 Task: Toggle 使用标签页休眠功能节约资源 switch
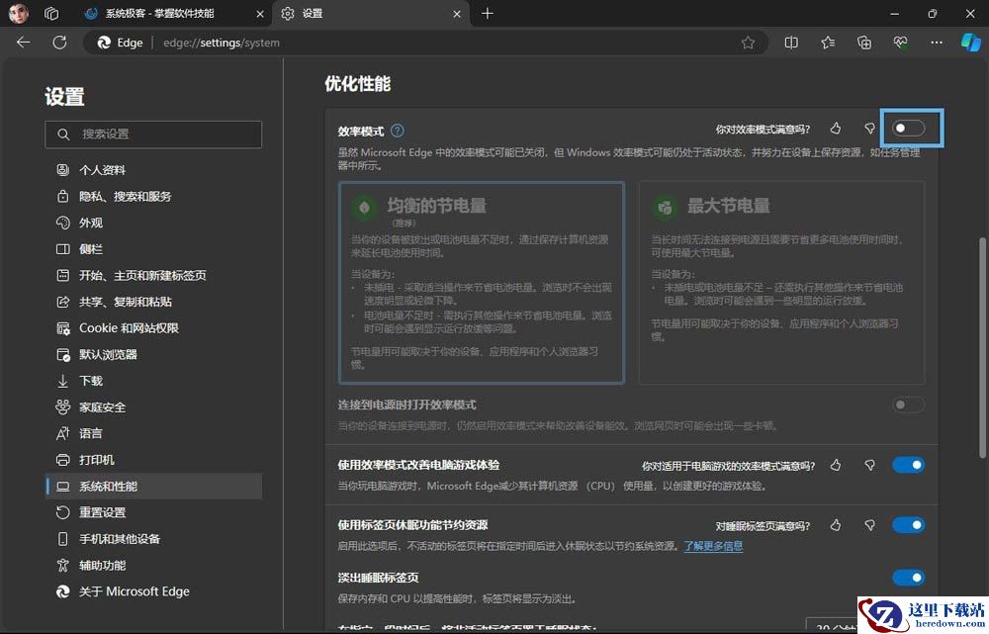click(x=908, y=525)
